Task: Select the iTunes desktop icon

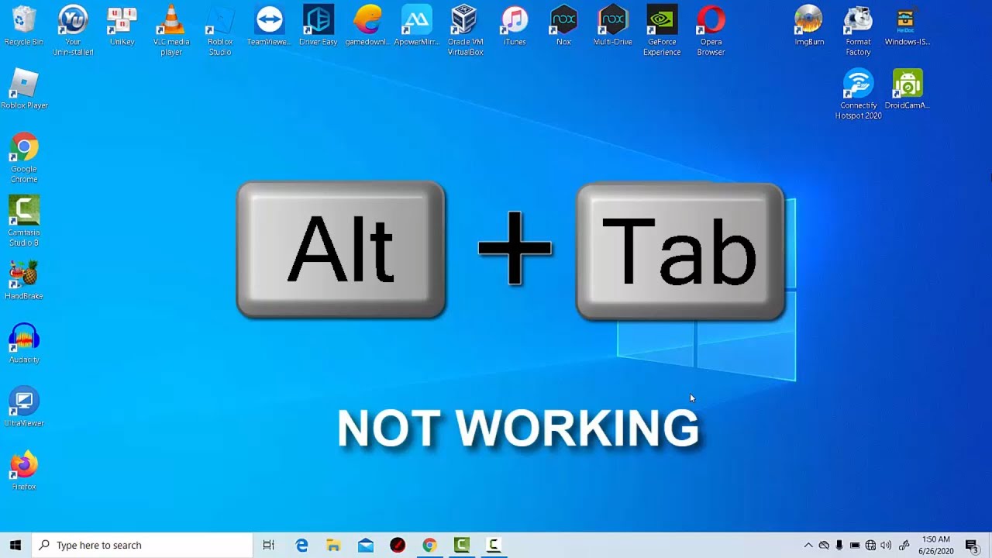Action: 515,22
